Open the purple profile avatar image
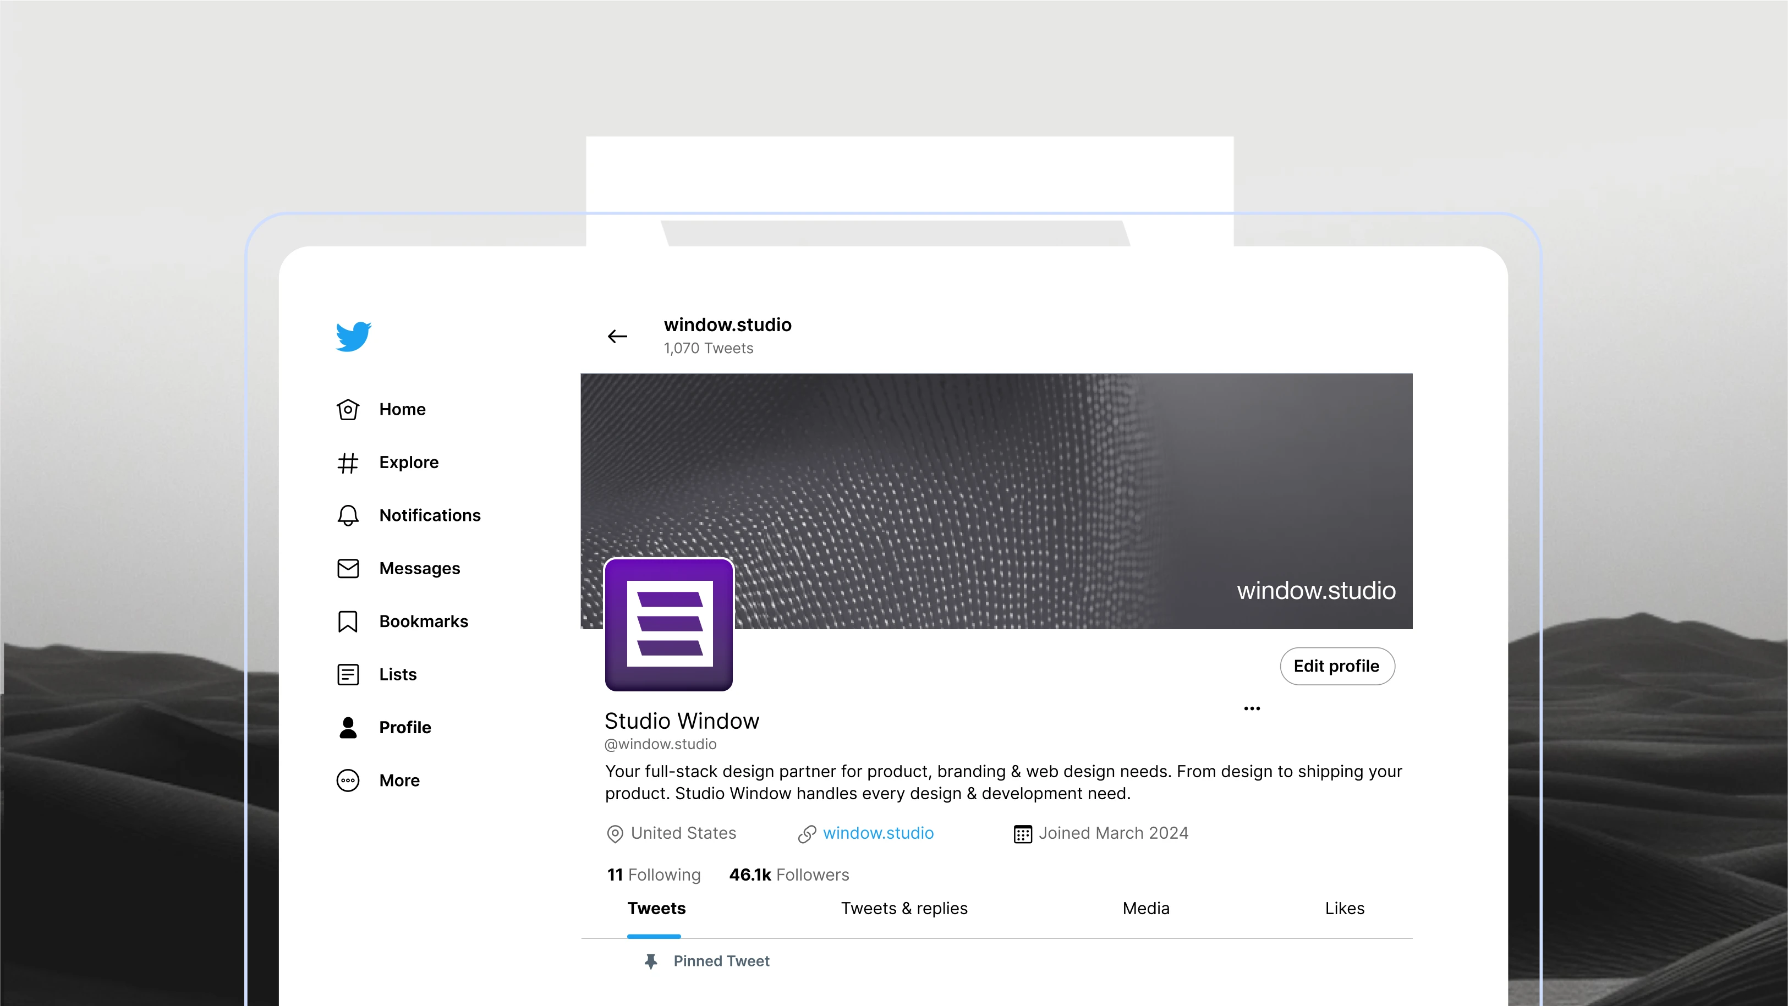Screen dimensions: 1788x1006 (668, 624)
